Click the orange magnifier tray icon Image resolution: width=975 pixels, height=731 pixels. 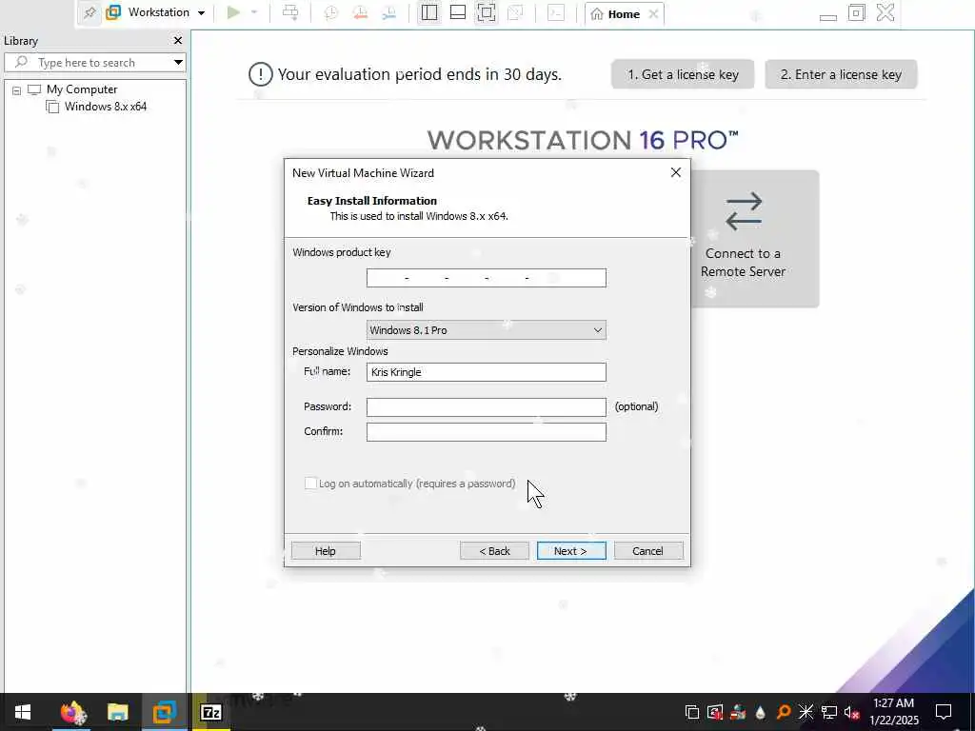click(x=783, y=712)
